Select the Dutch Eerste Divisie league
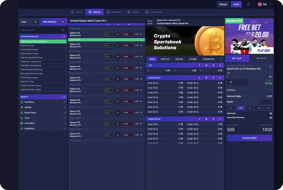Viewport: 283px width, 190px height. (43, 54)
